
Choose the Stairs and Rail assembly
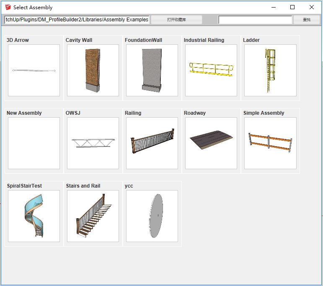(x=93, y=216)
